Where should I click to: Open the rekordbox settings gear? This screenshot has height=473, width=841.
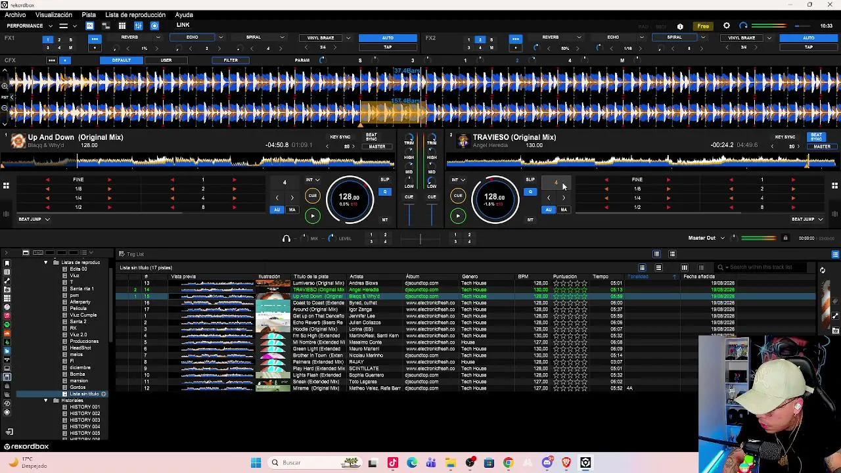727,26
